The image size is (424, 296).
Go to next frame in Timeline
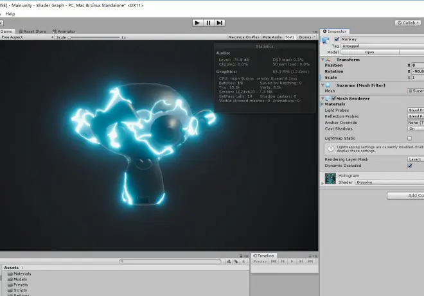pos(301,261)
